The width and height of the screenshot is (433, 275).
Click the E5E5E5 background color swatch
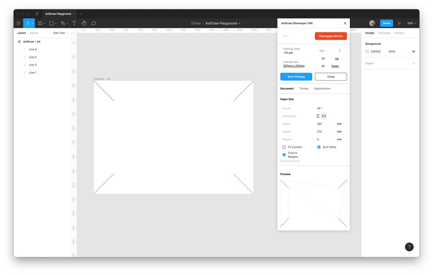pyautogui.click(x=367, y=52)
